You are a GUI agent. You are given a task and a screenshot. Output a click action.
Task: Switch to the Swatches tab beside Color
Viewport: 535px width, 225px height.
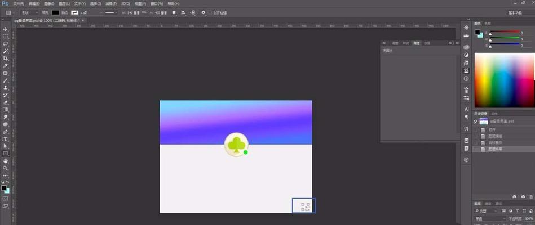point(487,24)
